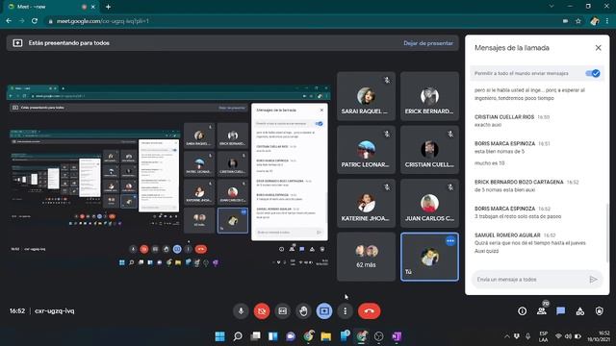Open the tab search chevron in title bar

(552, 7)
